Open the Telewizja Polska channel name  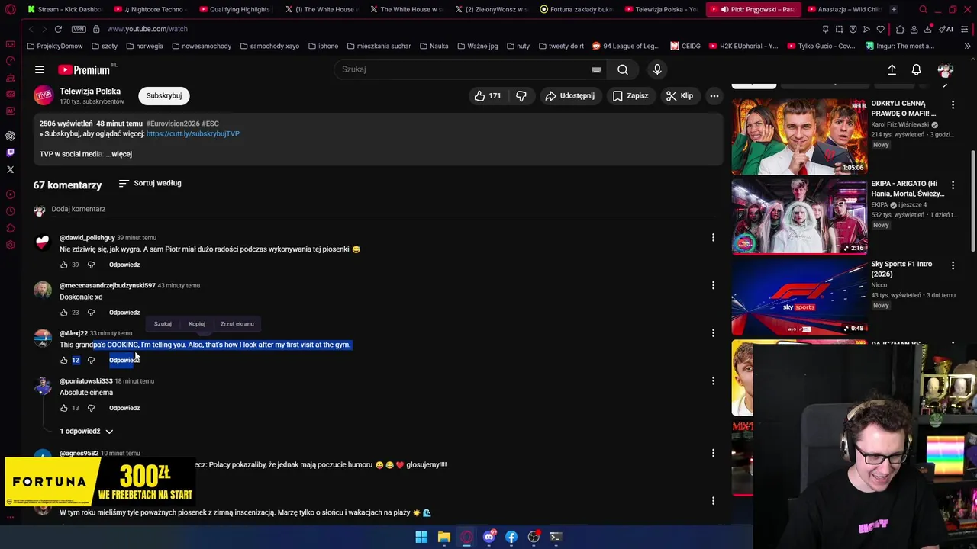[90, 91]
